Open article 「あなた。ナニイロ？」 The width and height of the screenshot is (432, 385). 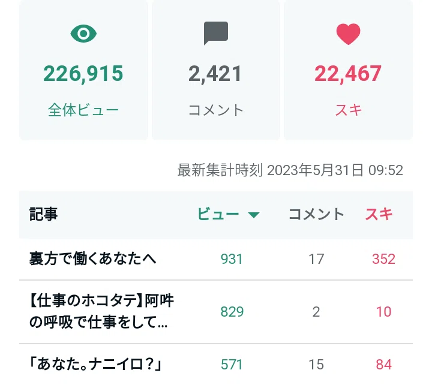95,364
